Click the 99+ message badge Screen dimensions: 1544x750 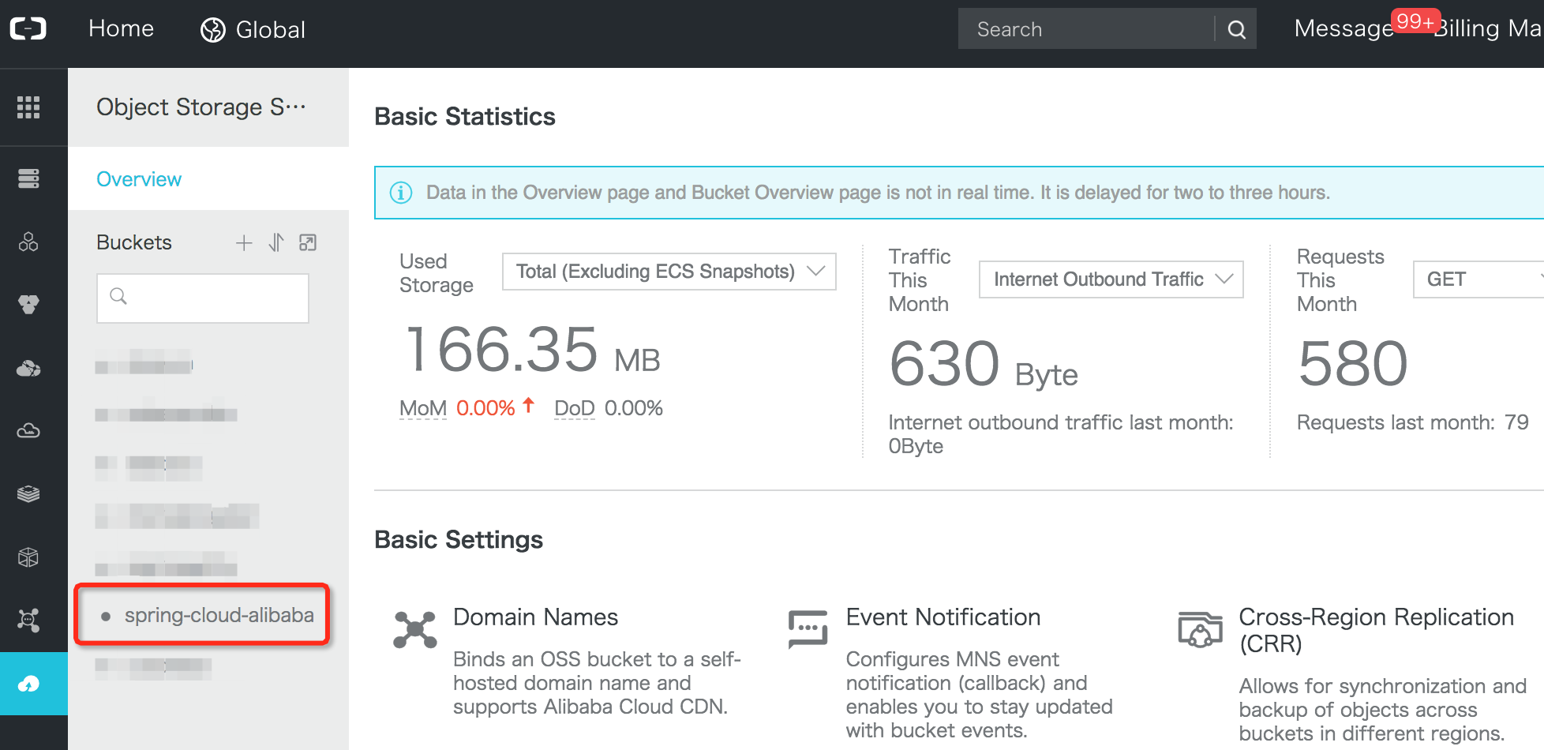1415,21
